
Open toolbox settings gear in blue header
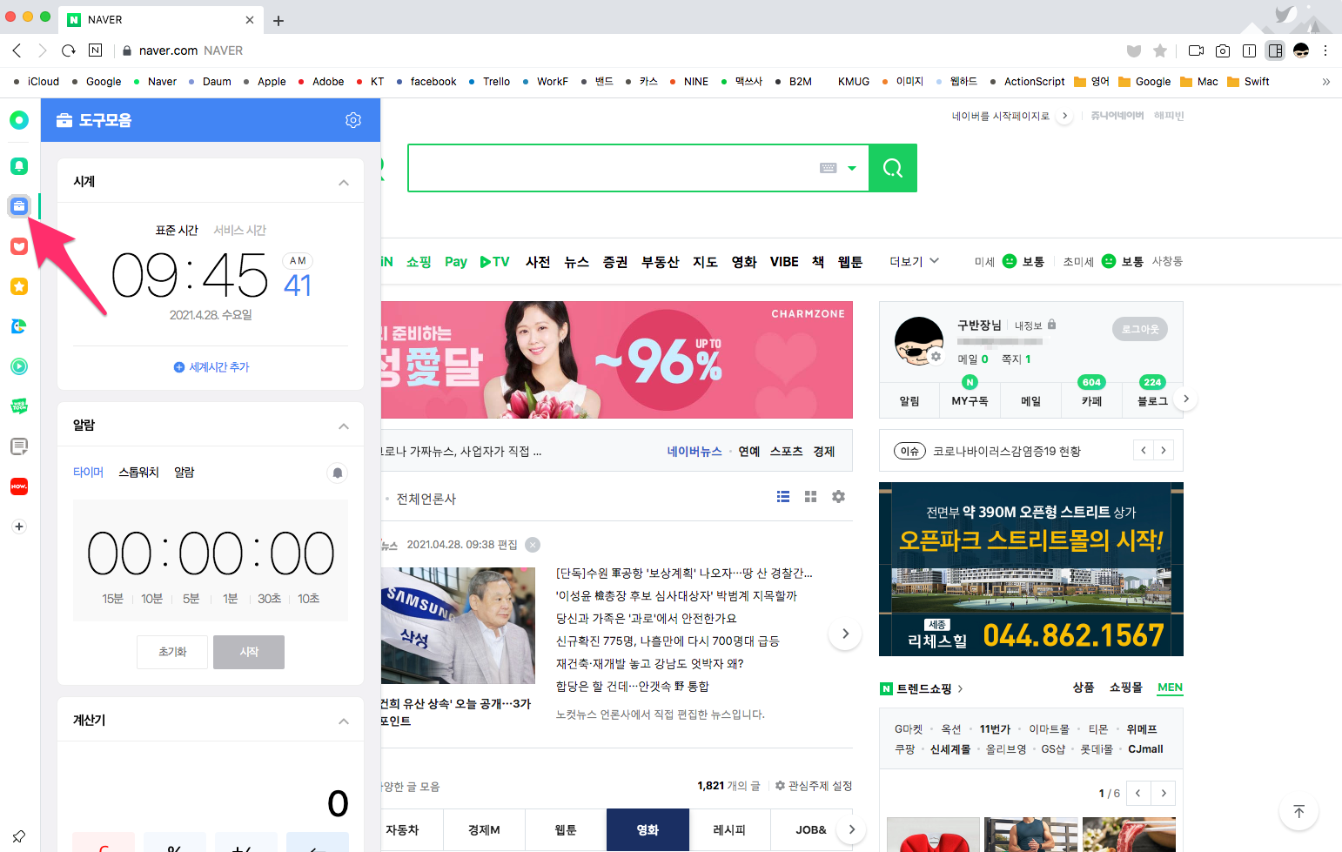[x=353, y=120]
